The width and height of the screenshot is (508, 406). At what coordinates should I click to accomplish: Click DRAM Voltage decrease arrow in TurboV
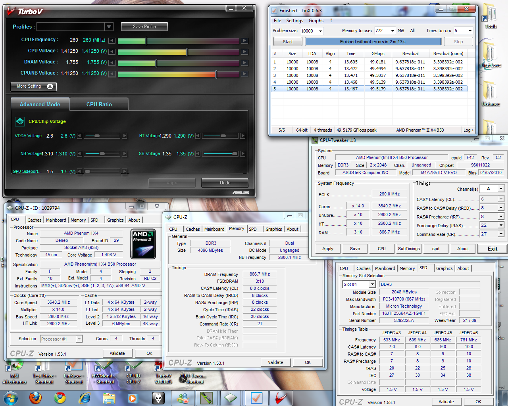point(112,63)
